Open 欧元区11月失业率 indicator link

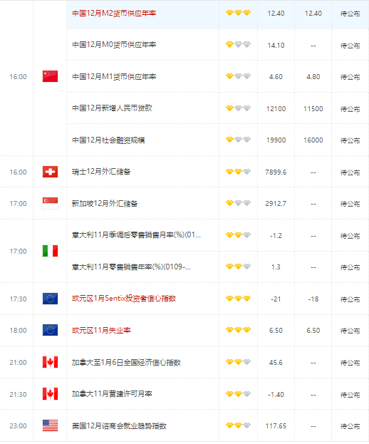pyautogui.click(x=101, y=330)
